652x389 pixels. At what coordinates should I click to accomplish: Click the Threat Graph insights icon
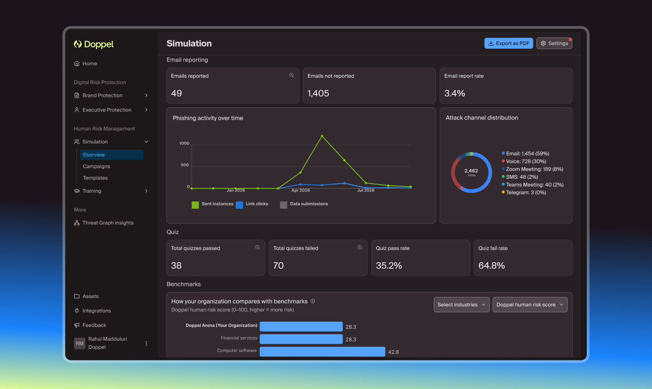[77, 223]
